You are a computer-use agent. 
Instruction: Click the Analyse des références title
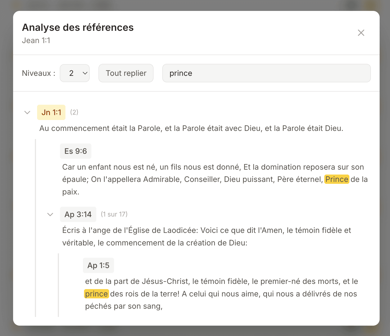pos(78,27)
